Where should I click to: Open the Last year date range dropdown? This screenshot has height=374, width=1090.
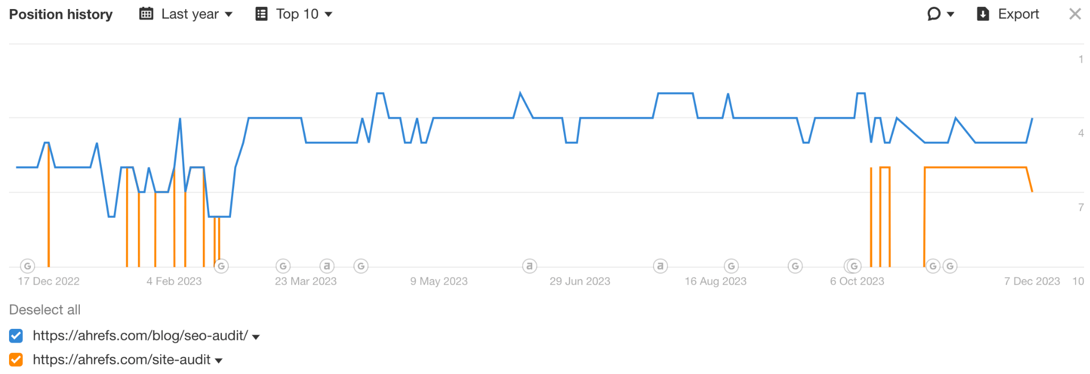(x=190, y=14)
